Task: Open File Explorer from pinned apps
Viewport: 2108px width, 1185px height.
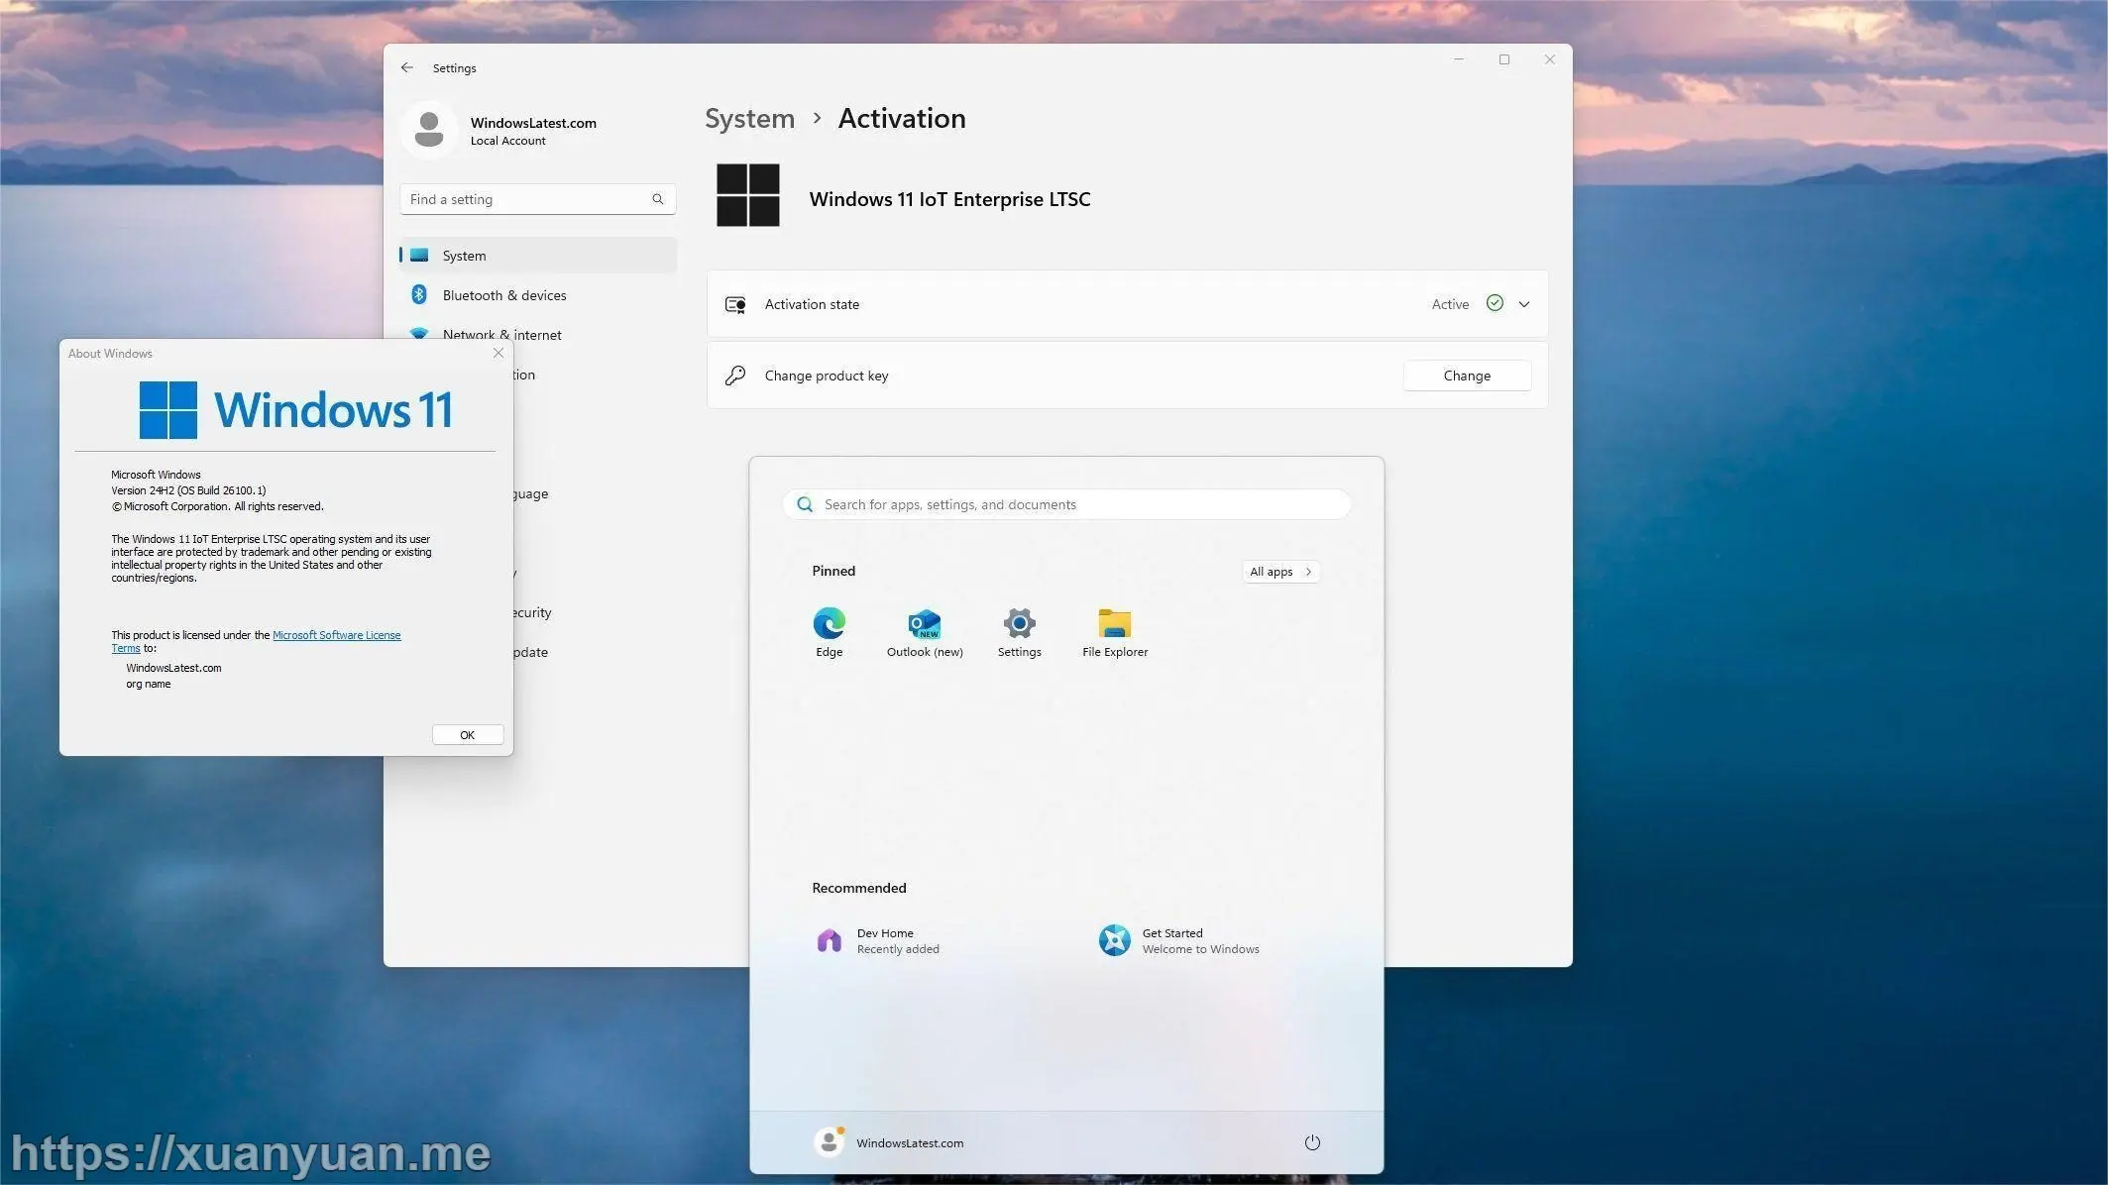Action: 1115,632
